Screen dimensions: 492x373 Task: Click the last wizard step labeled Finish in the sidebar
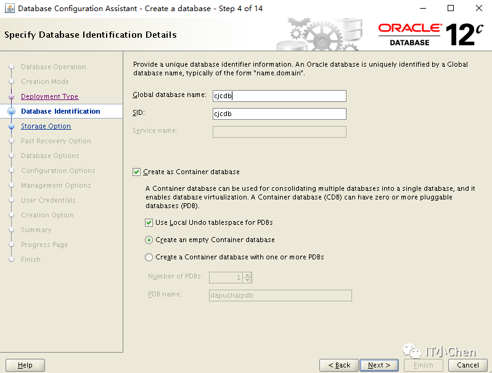coord(31,259)
